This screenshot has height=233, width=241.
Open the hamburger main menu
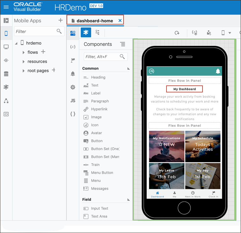point(6,7)
